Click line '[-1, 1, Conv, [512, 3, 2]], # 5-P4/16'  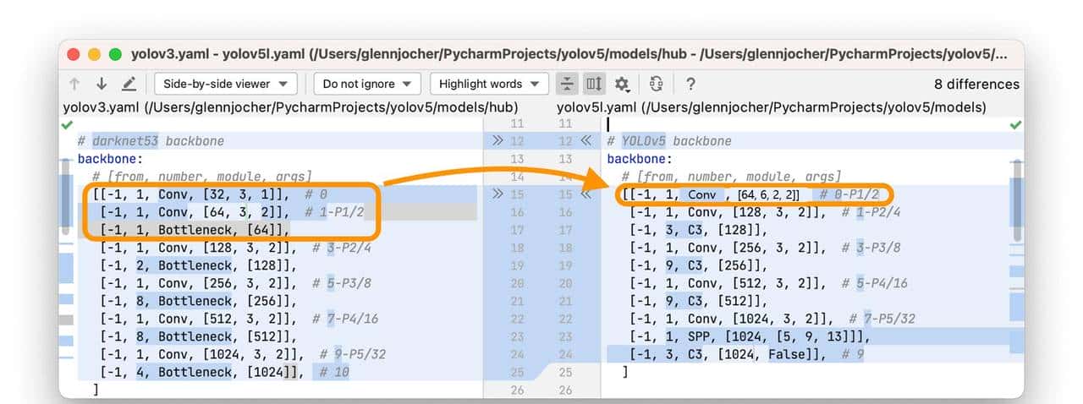pyautogui.click(x=768, y=283)
